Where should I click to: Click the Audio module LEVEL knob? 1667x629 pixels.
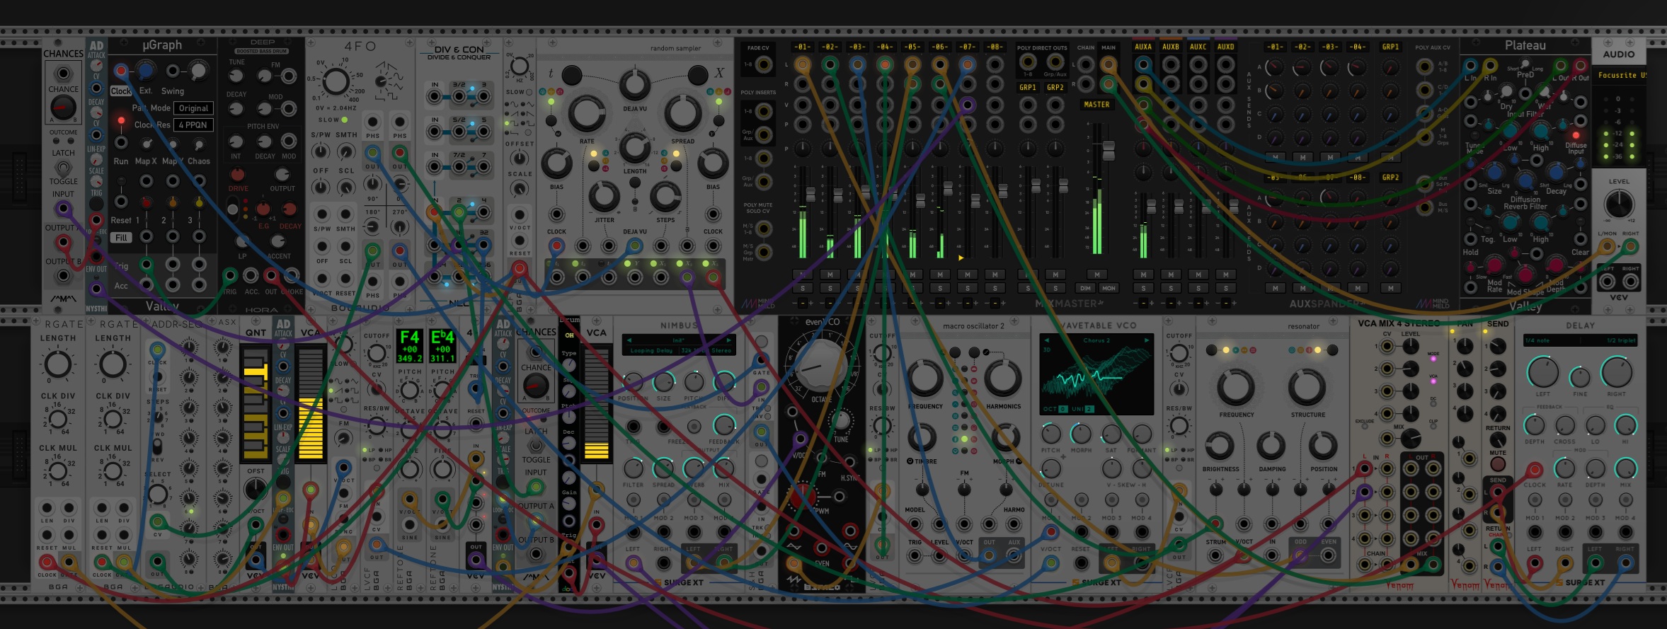pyautogui.click(x=1619, y=204)
